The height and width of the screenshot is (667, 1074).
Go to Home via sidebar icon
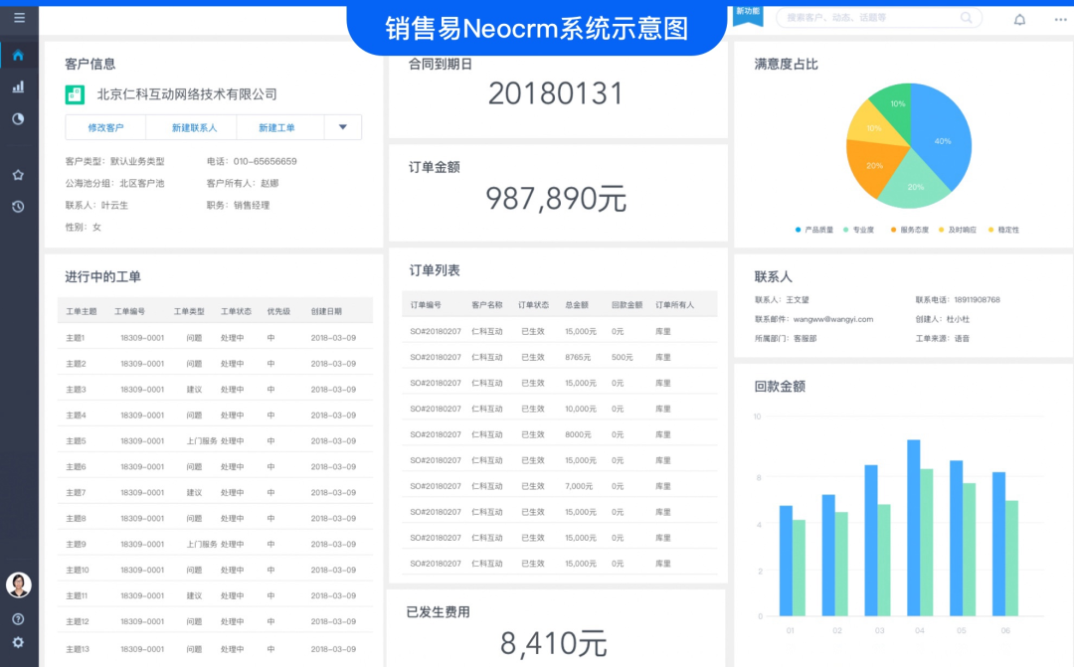coord(18,55)
